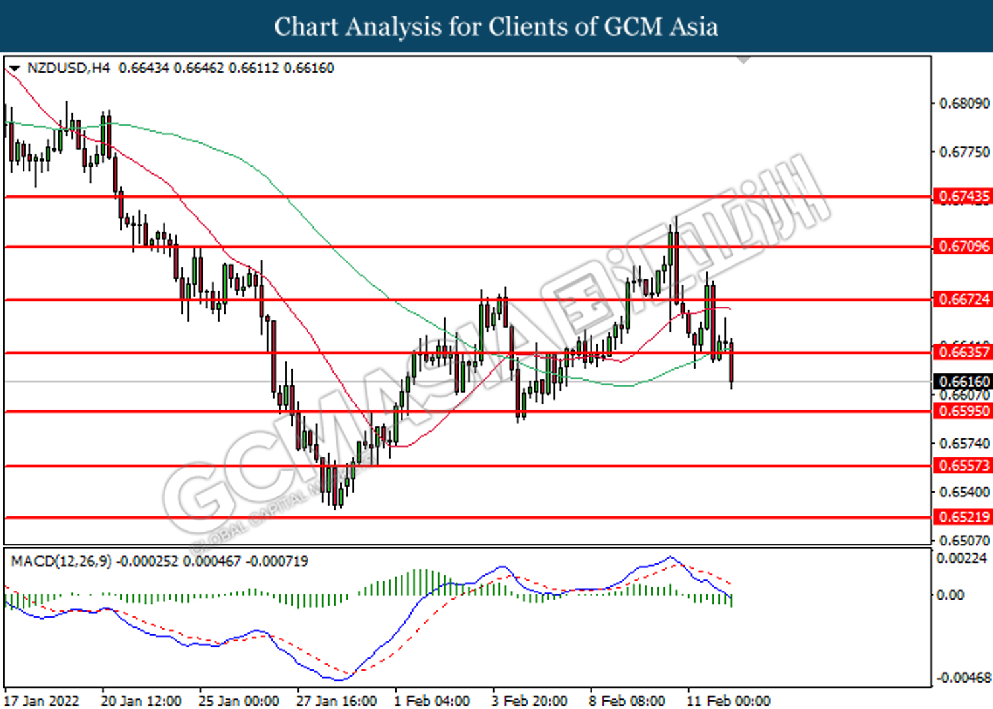Click the 8 Feb 08:00 time label
Screen dimensions: 993x709
[627, 701]
